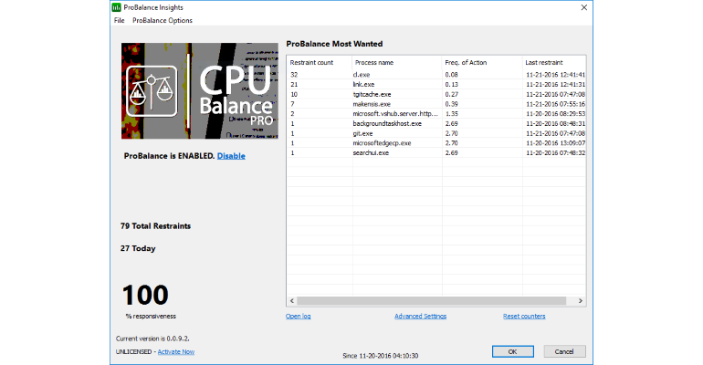Viewport: 703px width, 365px height.
Task: Click the left scrollbar arrow
Action: (292, 301)
